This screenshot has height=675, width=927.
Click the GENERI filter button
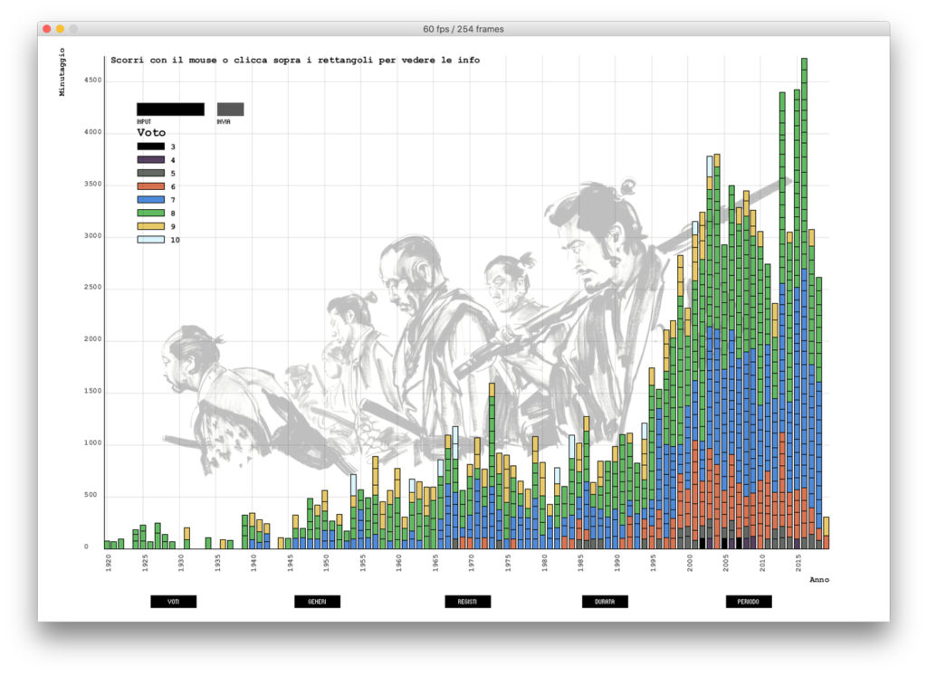317,601
